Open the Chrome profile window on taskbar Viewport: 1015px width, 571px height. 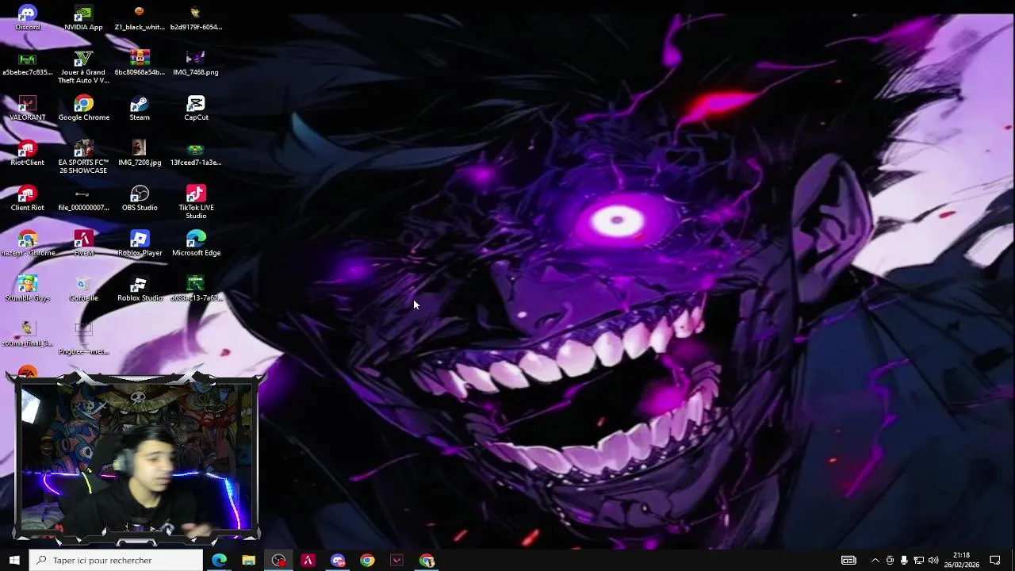pos(427,560)
